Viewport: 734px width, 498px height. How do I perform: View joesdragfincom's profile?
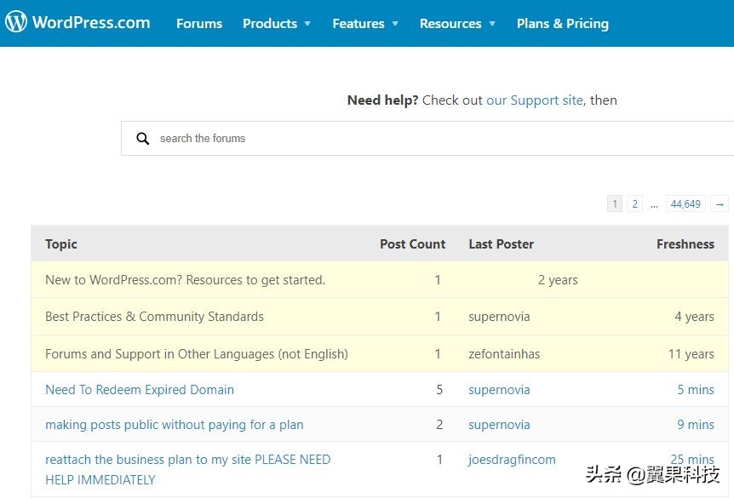coord(512,460)
